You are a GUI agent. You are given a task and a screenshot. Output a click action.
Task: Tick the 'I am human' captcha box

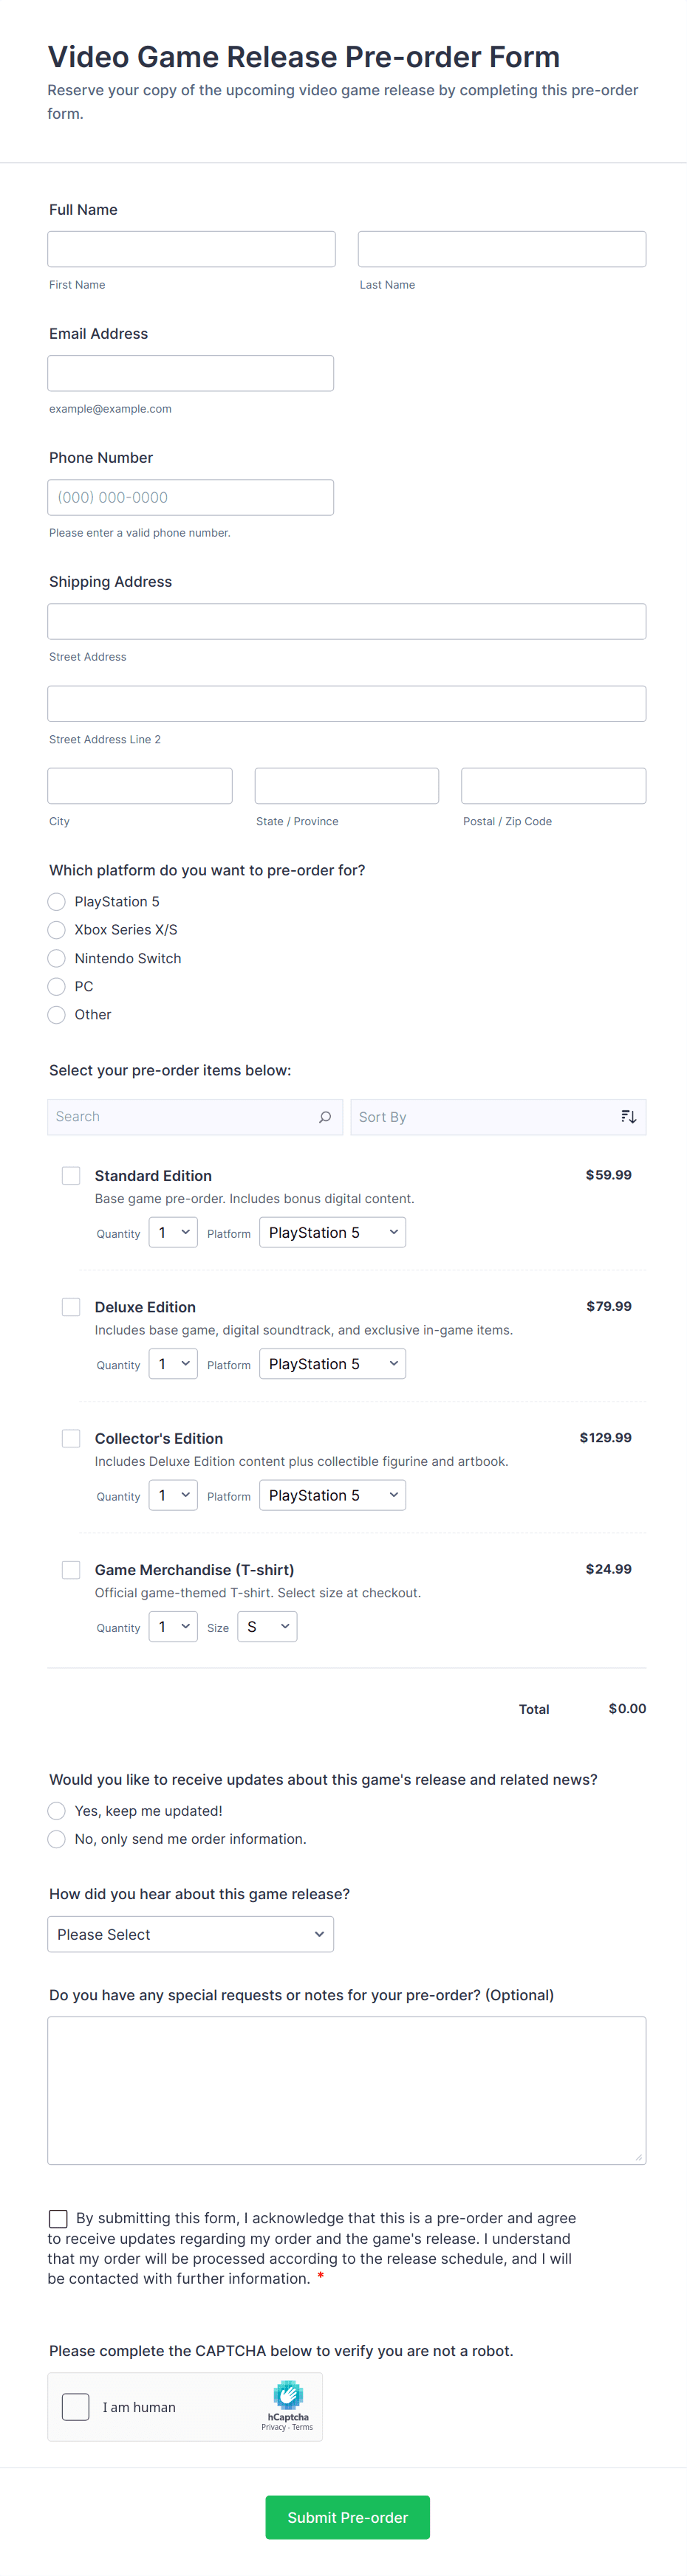tap(76, 2407)
